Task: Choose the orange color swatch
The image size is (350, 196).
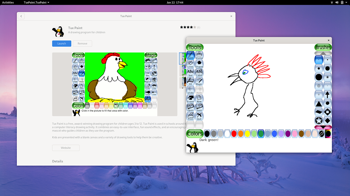Action: pyautogui.click(x=241, y=134)
